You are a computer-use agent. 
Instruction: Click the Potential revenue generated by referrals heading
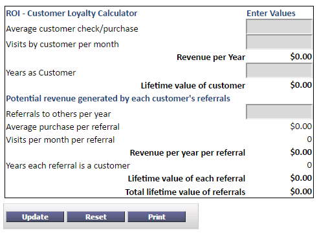coord(118,99)
